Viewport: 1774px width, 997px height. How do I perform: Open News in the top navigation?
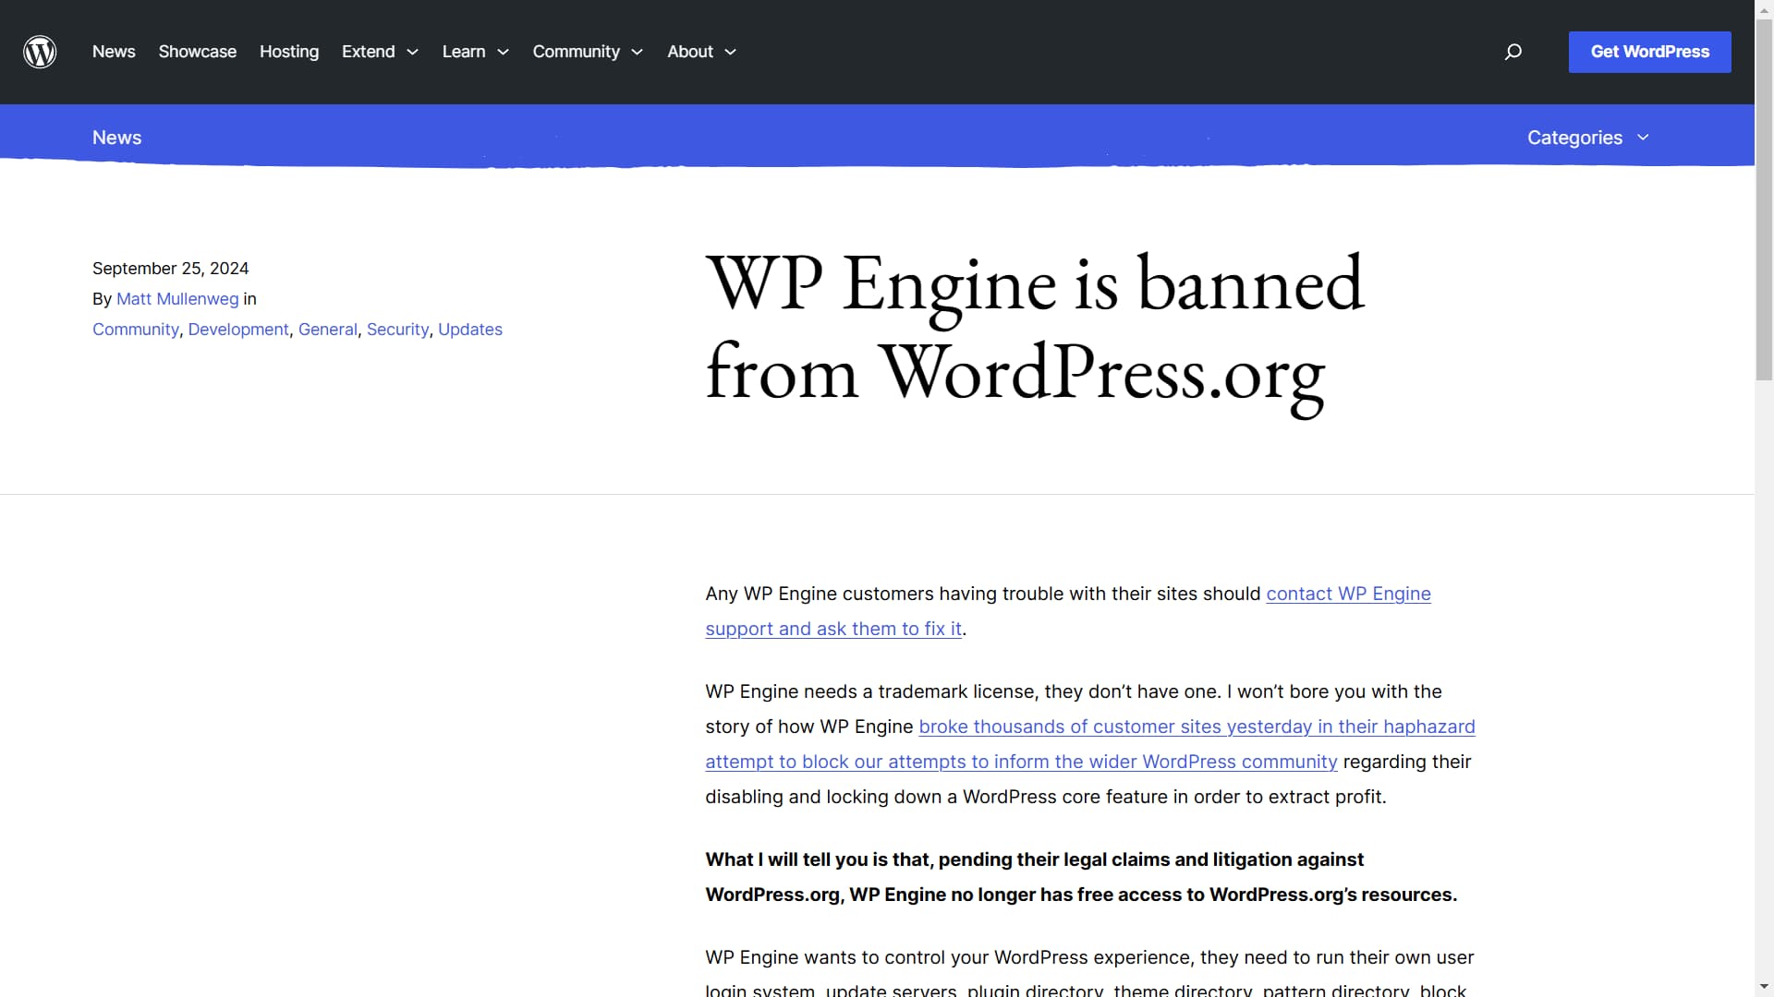coord(114,52)
